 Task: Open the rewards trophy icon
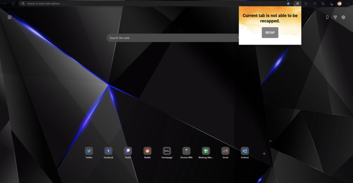[x=335, y=17]
